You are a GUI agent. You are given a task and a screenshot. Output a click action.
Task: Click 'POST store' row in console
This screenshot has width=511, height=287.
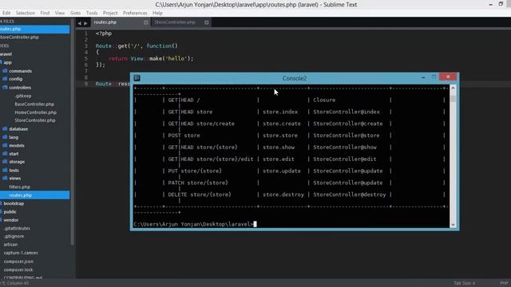pyautogui.click(x=184, y=136)
